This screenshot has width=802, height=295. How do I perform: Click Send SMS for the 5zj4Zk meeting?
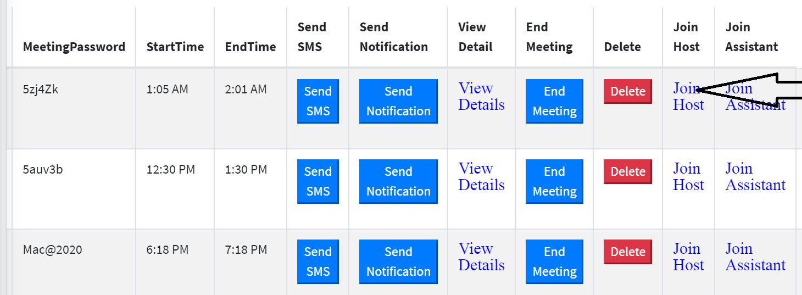point(318,101)
